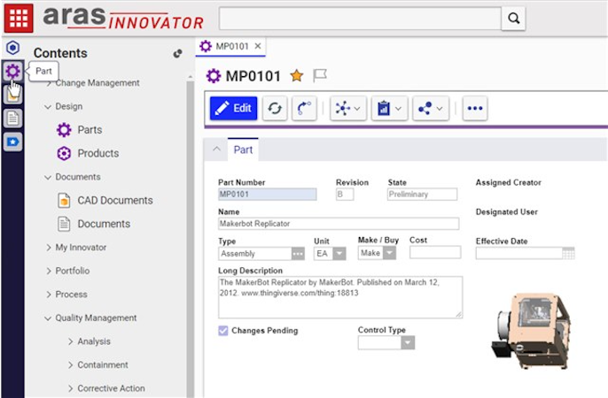
Task: Open the red grid navigation menu button
Action: (19, 18)
